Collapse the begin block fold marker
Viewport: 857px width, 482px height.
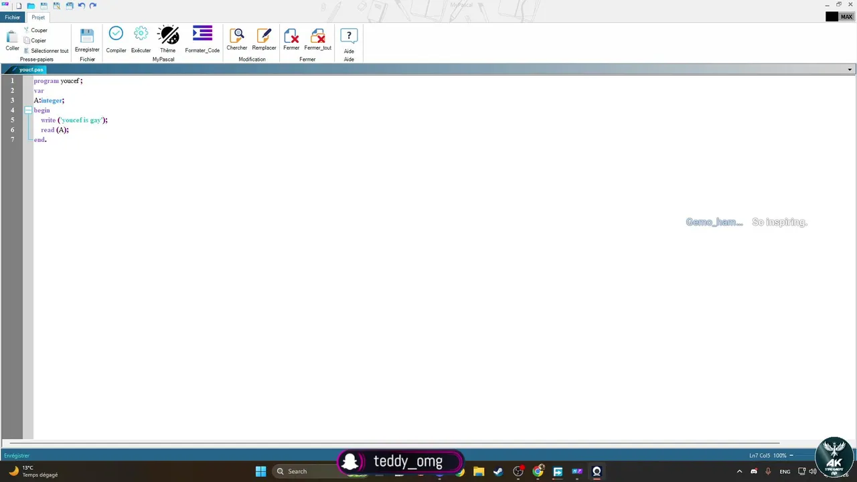coord(28,110)
